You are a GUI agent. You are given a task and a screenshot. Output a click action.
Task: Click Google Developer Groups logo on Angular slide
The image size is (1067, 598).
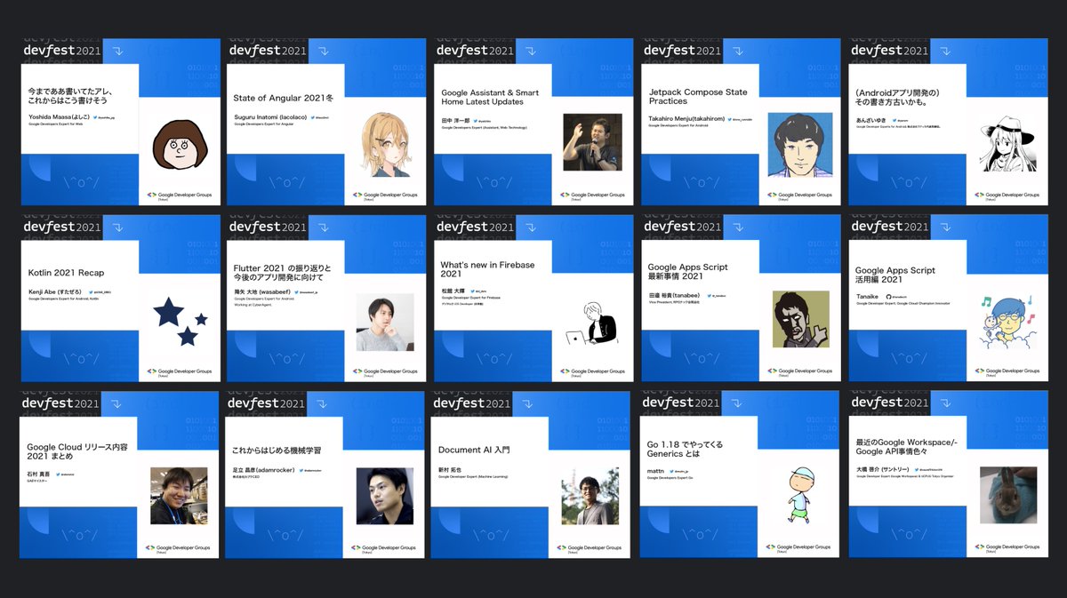pos(385,195)
